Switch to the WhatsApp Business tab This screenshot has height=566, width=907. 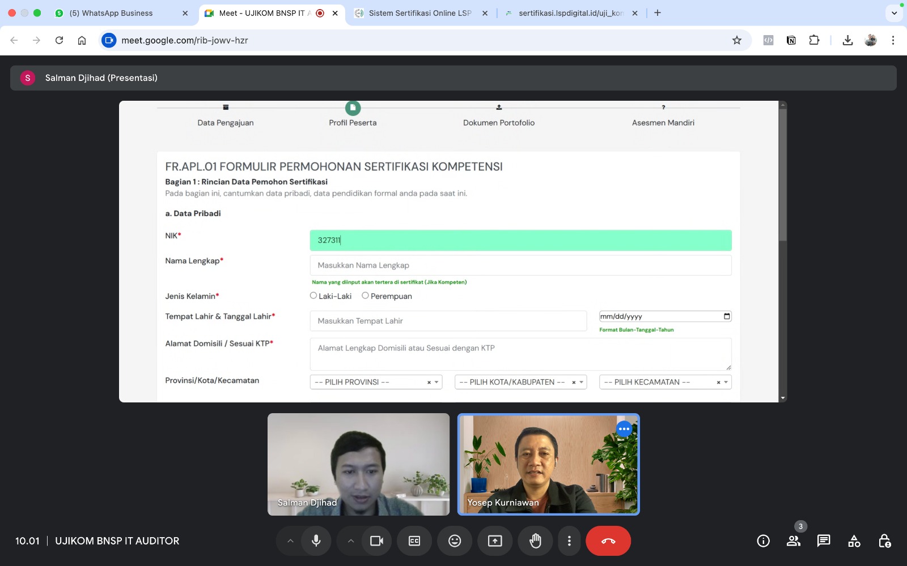click(x=111, y=12)
